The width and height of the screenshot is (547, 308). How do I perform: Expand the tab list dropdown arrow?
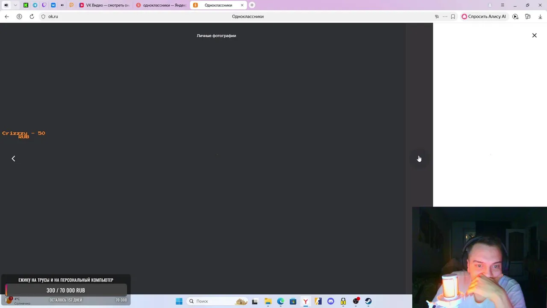(x=15, y=5)
